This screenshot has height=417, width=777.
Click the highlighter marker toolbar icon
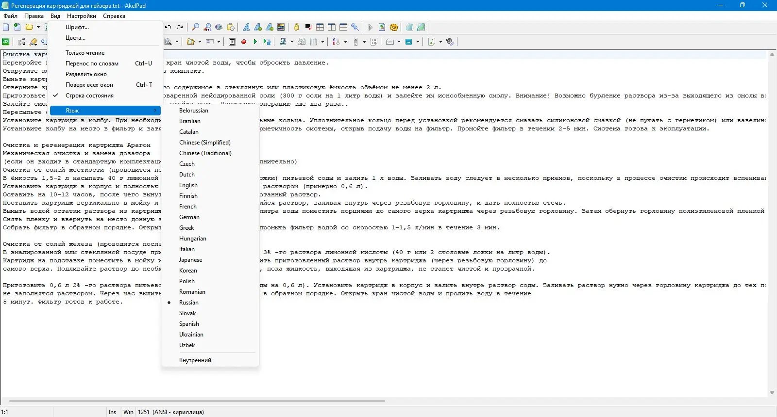tap(34, 42)
